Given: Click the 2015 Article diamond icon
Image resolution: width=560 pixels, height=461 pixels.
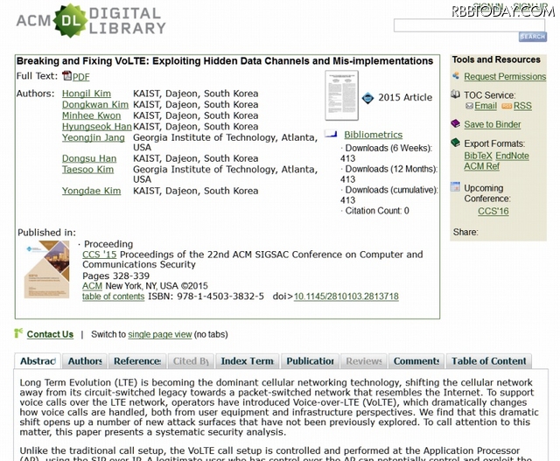Looking at the screenshot, I should 367,97.
